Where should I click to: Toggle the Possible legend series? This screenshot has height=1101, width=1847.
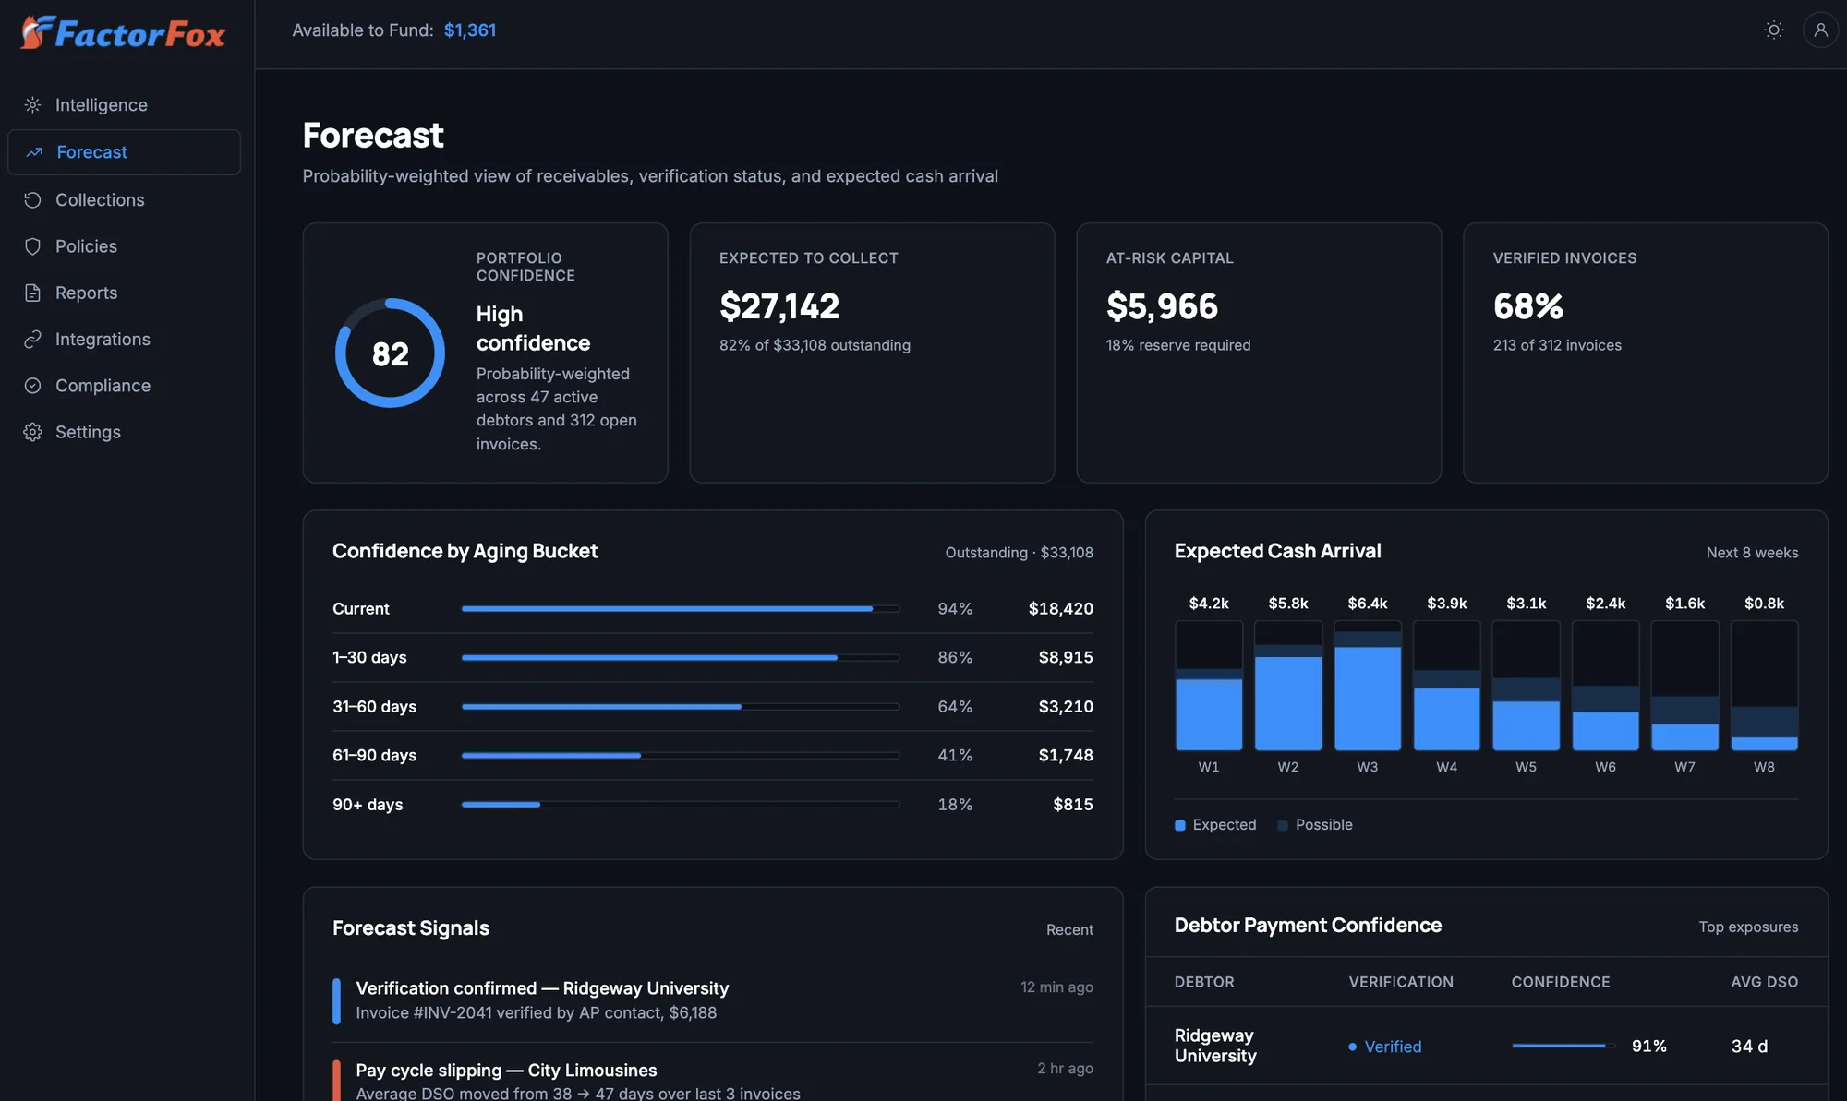tap(1315, 825)
